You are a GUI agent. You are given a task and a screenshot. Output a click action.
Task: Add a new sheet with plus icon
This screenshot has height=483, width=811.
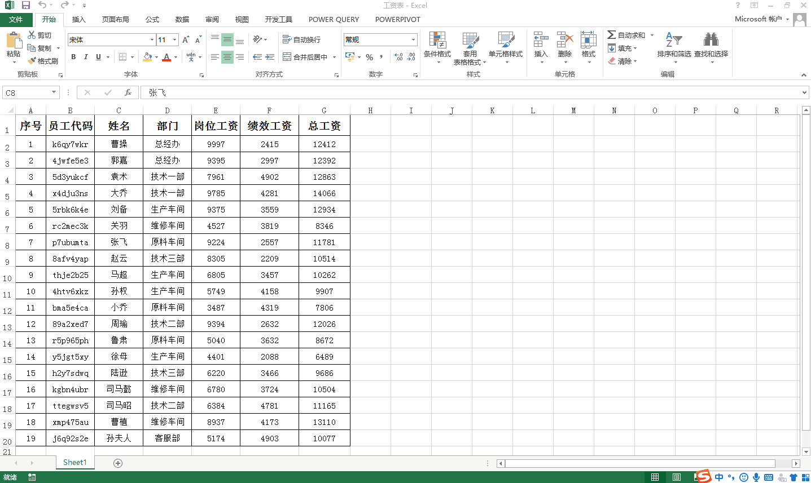coord(118,463)
